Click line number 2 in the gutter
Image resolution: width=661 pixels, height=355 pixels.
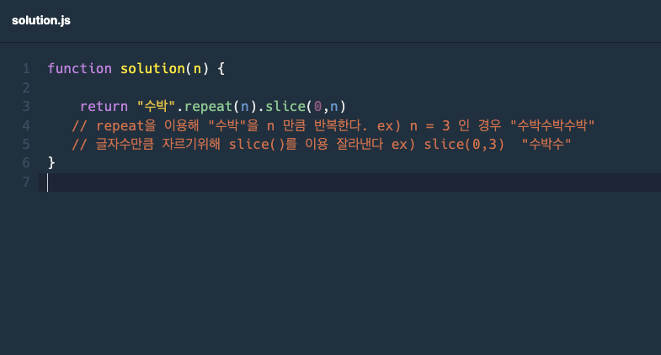(x=26, y=87)
